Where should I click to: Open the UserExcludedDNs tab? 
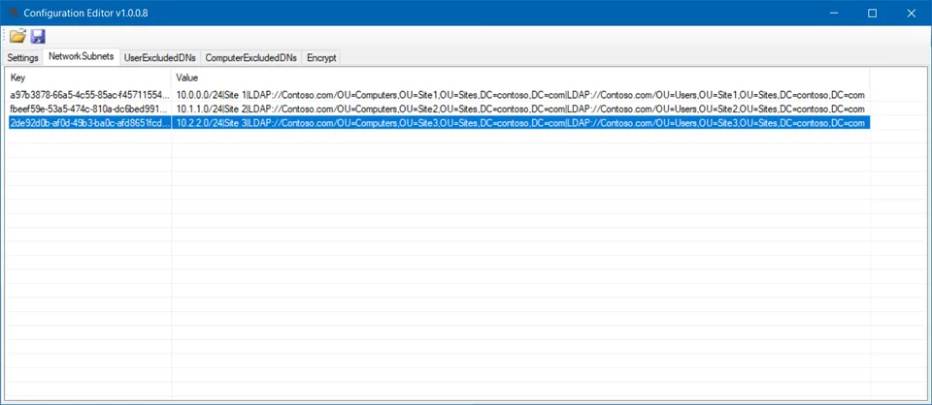tap(160, 57)
